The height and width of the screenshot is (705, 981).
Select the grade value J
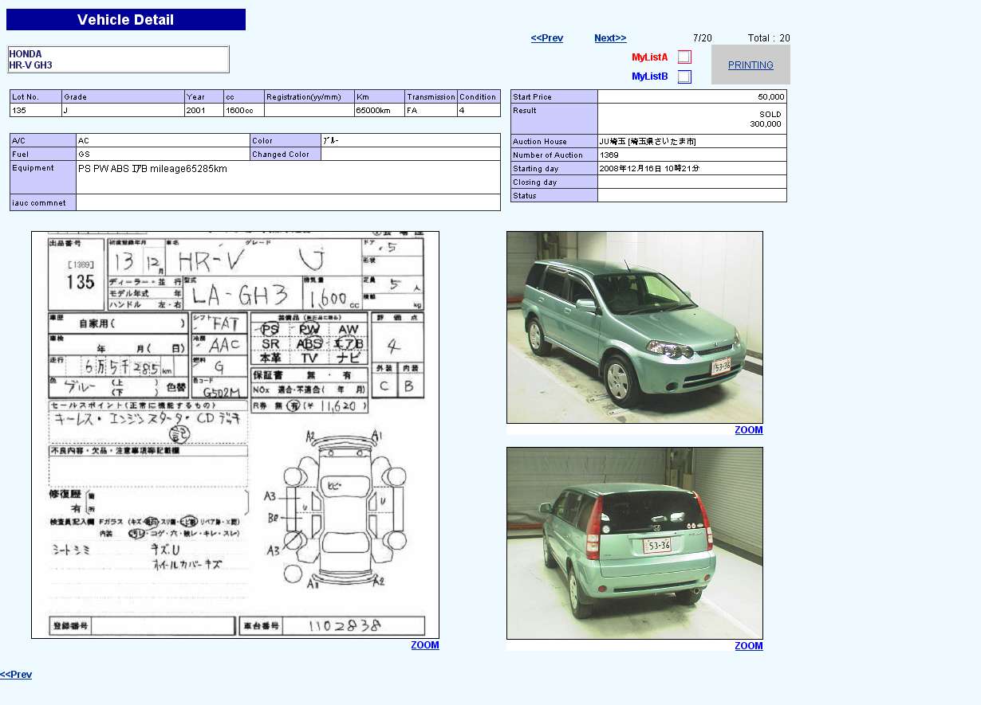coord(124,111)
